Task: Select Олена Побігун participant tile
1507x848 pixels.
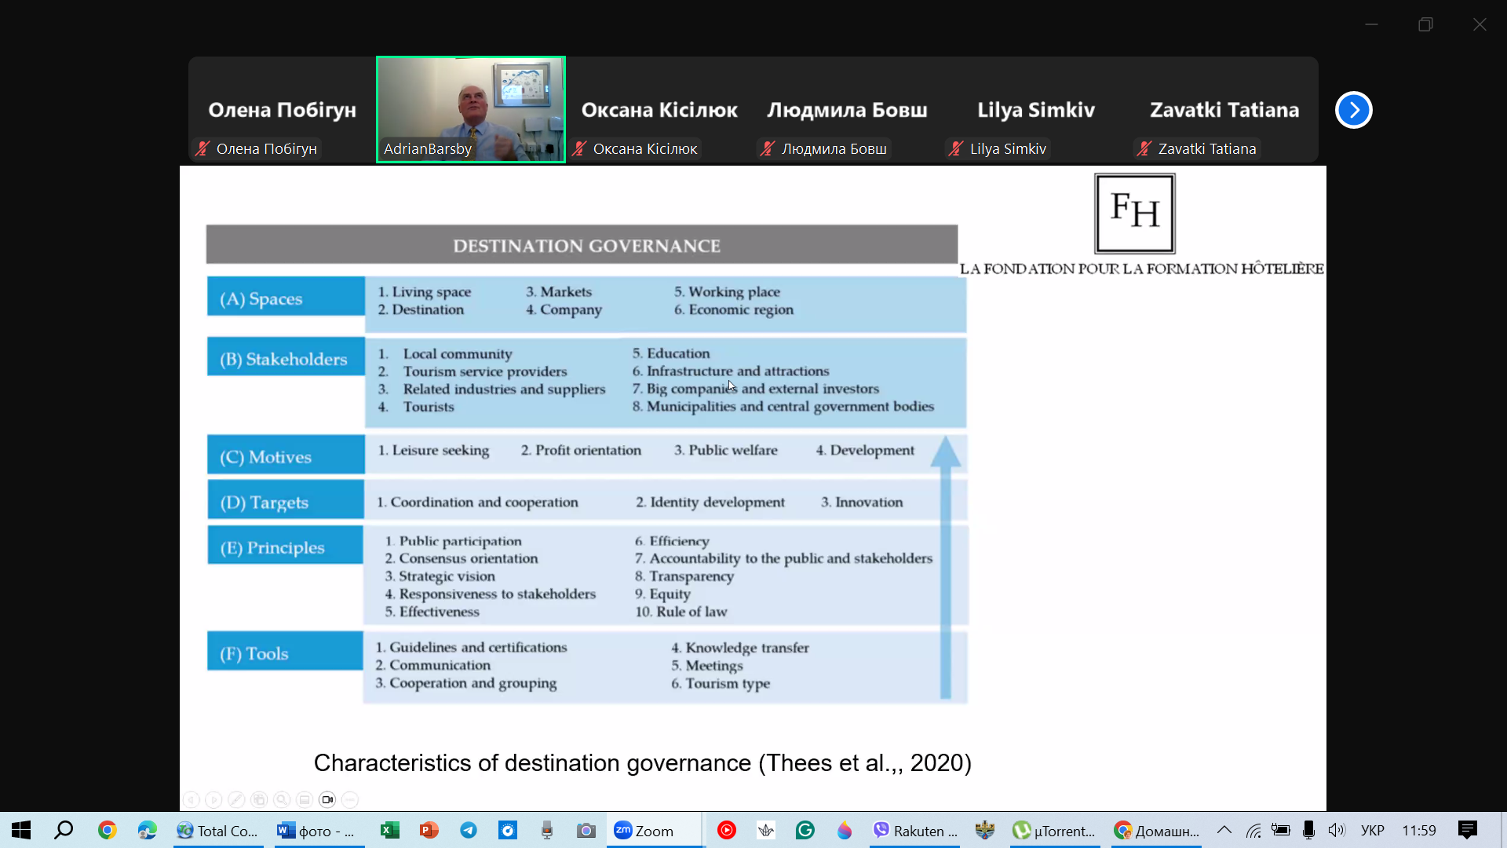Action: (x=282, y=110)
